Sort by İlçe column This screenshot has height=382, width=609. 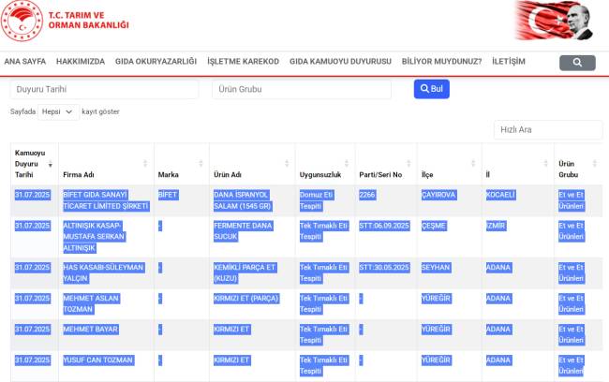pyautogui.click(x=450, y=164)
